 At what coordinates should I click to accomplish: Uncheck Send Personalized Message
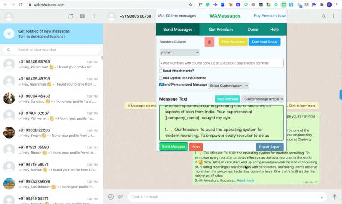point(161,85)
